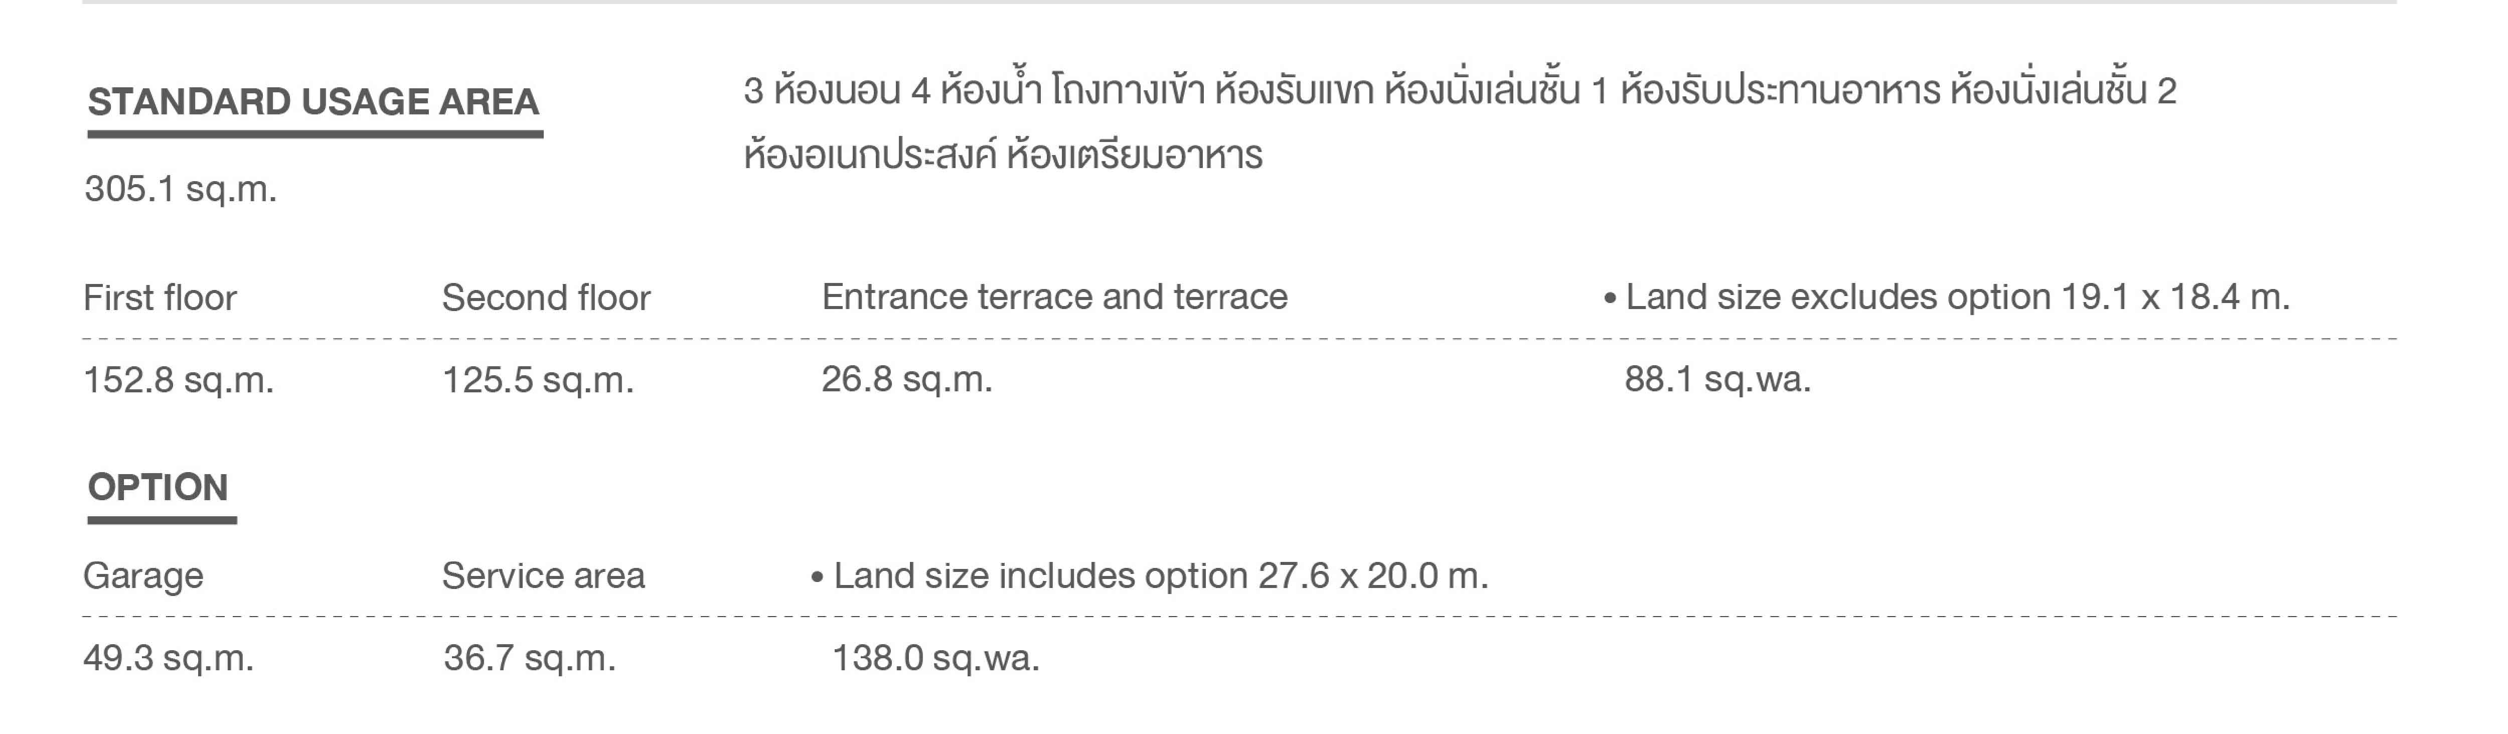The width and height of the screenshot is (2508, 734).
Task: Click the Thai room description first line
Action: click(x=1460, y=90)
